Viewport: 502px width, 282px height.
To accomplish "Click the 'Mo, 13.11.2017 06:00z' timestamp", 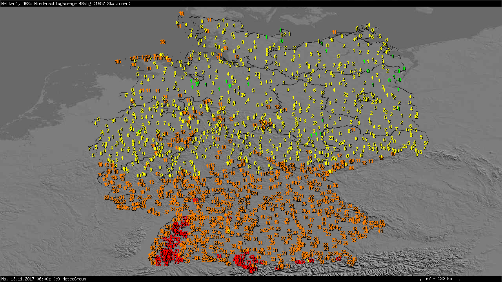I will click(25, 279).
